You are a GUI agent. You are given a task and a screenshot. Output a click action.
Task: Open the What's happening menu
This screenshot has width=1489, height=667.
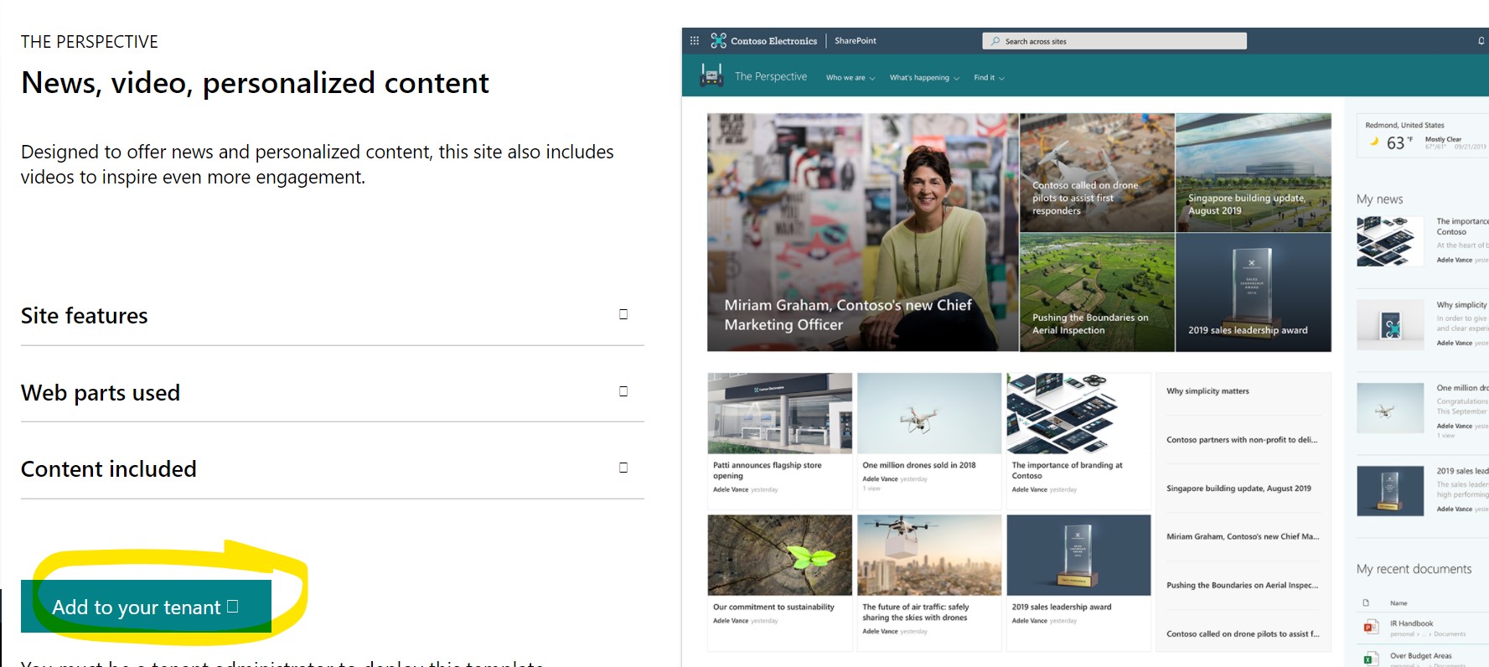click(924, 78)
